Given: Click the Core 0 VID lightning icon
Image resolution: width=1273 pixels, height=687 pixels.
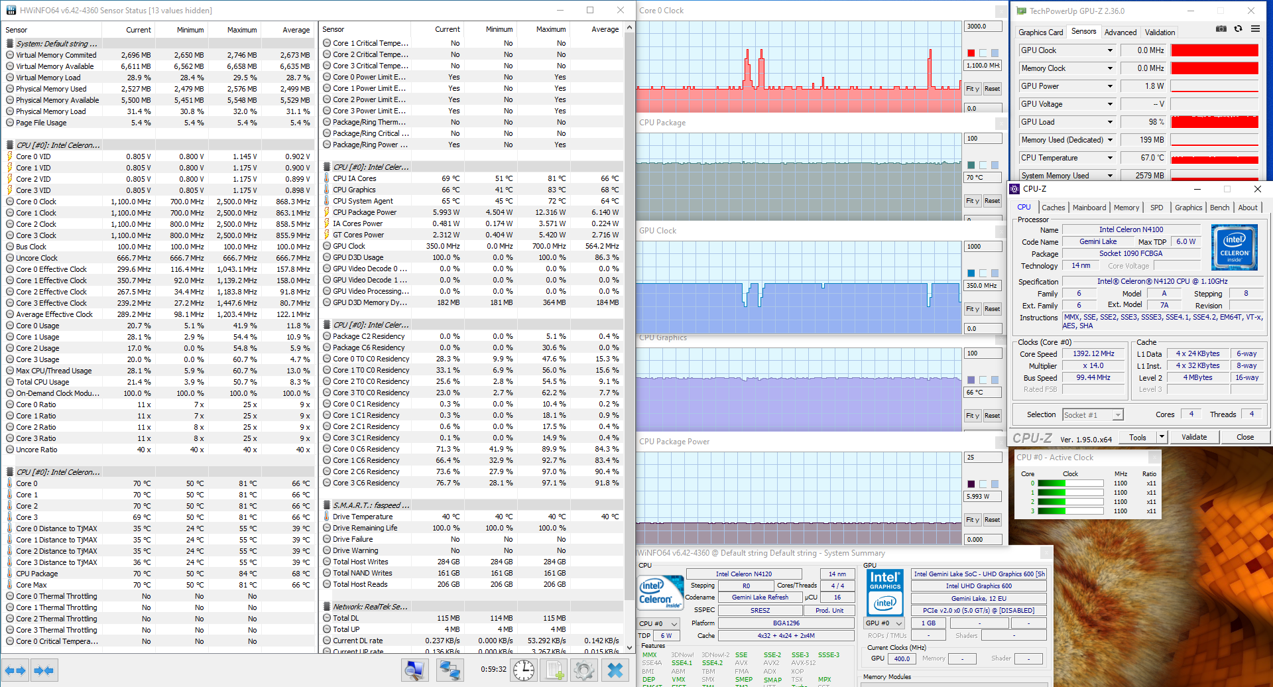Looking at the screenshot, I should [x=10, y=156].
